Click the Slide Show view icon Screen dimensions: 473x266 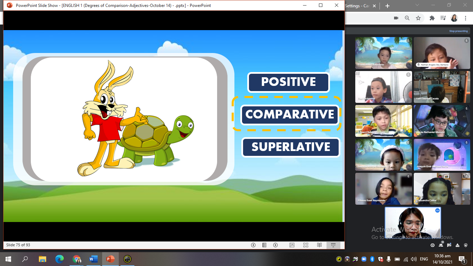pyautogui.click(x=333, y=245)
